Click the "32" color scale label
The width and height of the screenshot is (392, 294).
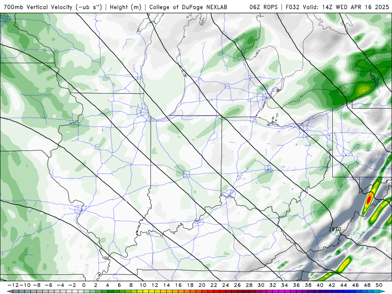(x=273, y=285)
